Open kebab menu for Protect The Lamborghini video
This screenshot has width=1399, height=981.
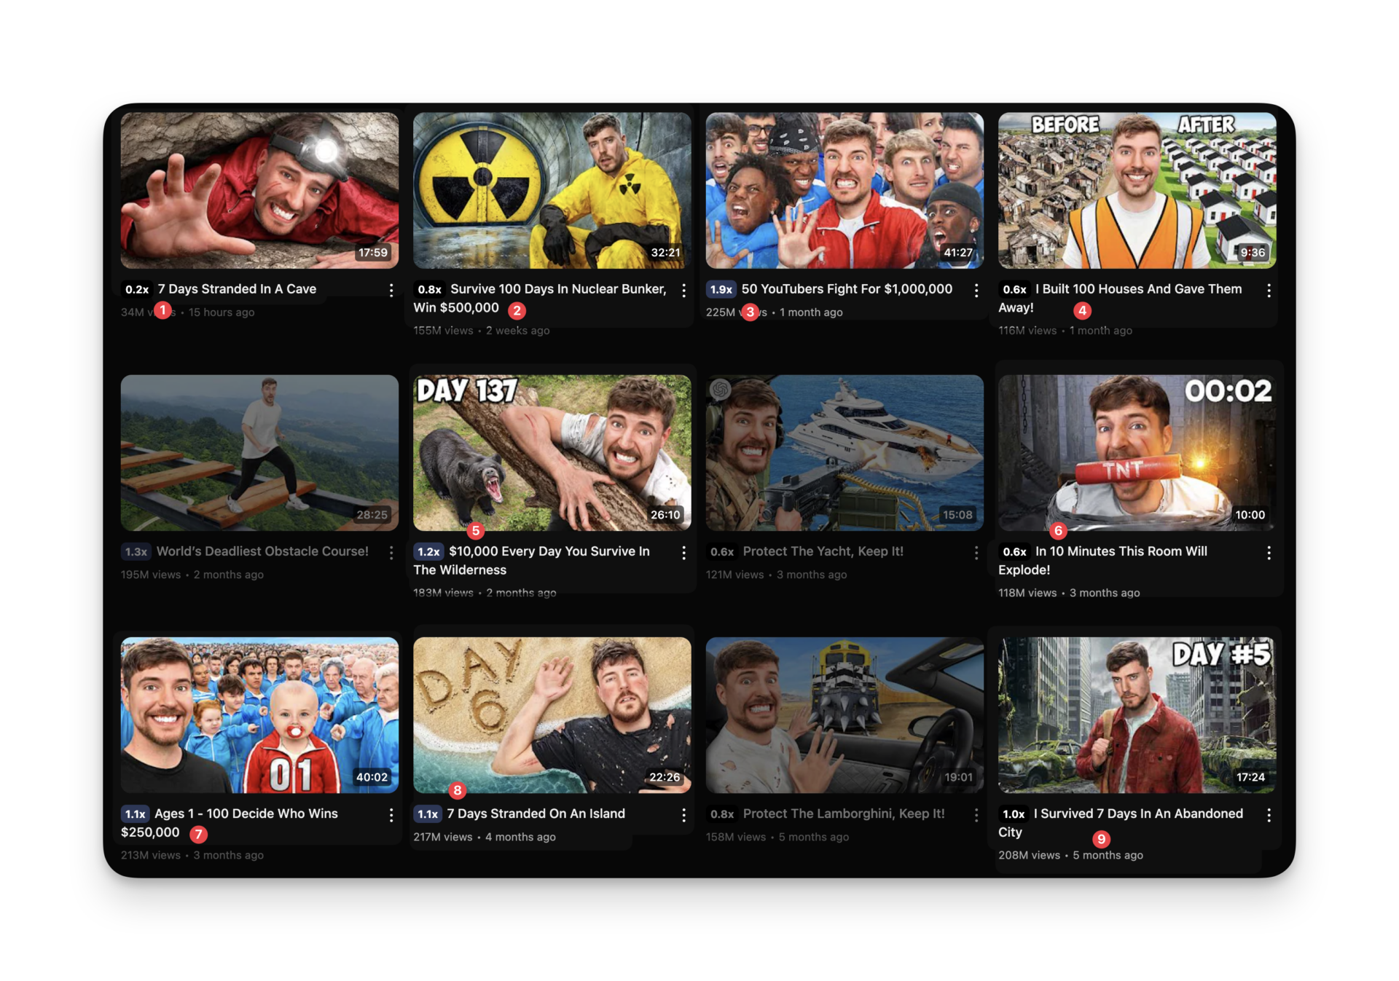[x=976, y=815]
